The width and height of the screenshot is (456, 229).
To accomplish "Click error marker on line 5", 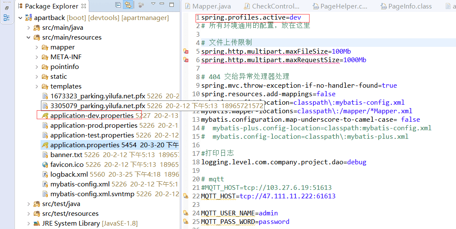I will [x=186, y=52].
